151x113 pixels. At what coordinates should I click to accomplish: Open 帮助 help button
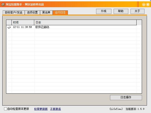click(x=121, y=11)
